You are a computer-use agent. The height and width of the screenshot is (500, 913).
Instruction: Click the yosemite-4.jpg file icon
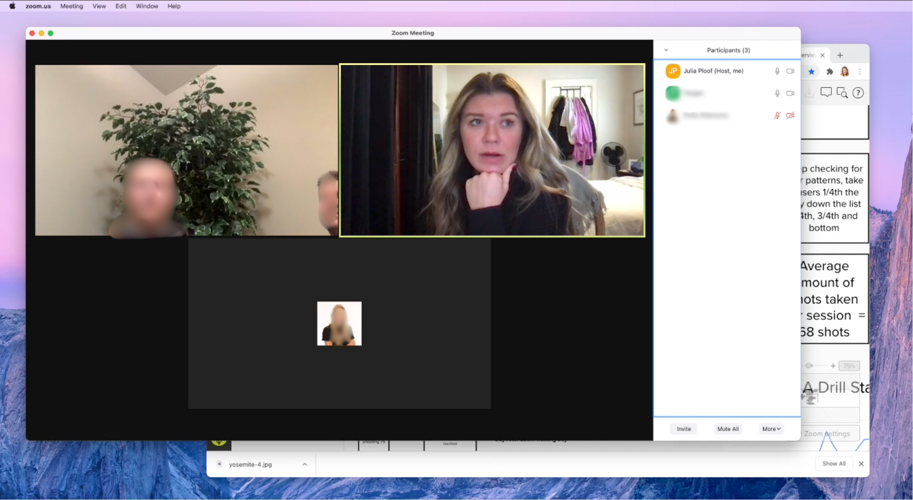coord(220,464)
